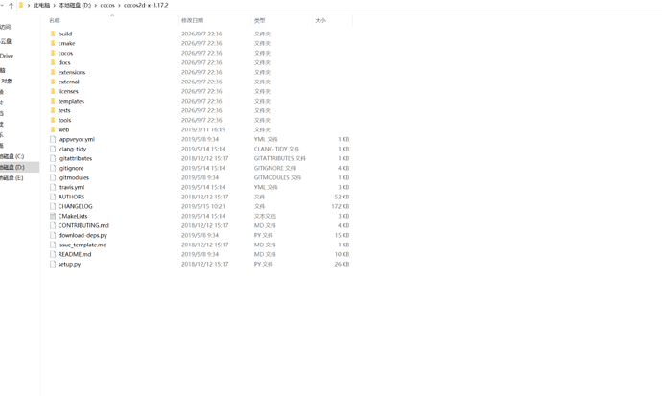Go to cocos folder in address breadcrumb
This screenshot has width=662, height=396.
(107, 6)
